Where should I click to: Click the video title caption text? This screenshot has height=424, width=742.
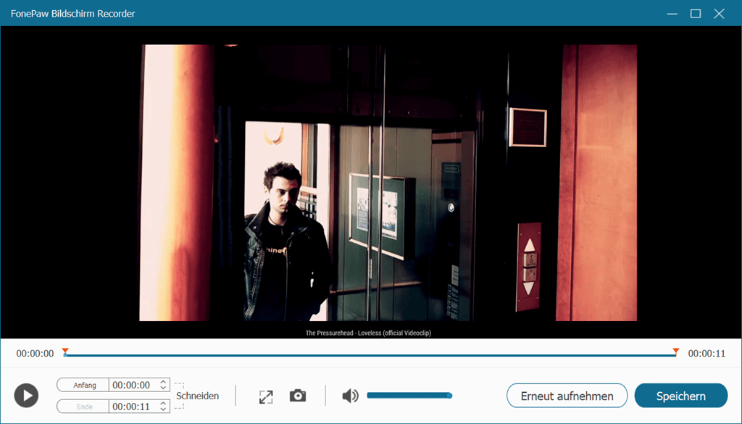(x=368, y=333)
